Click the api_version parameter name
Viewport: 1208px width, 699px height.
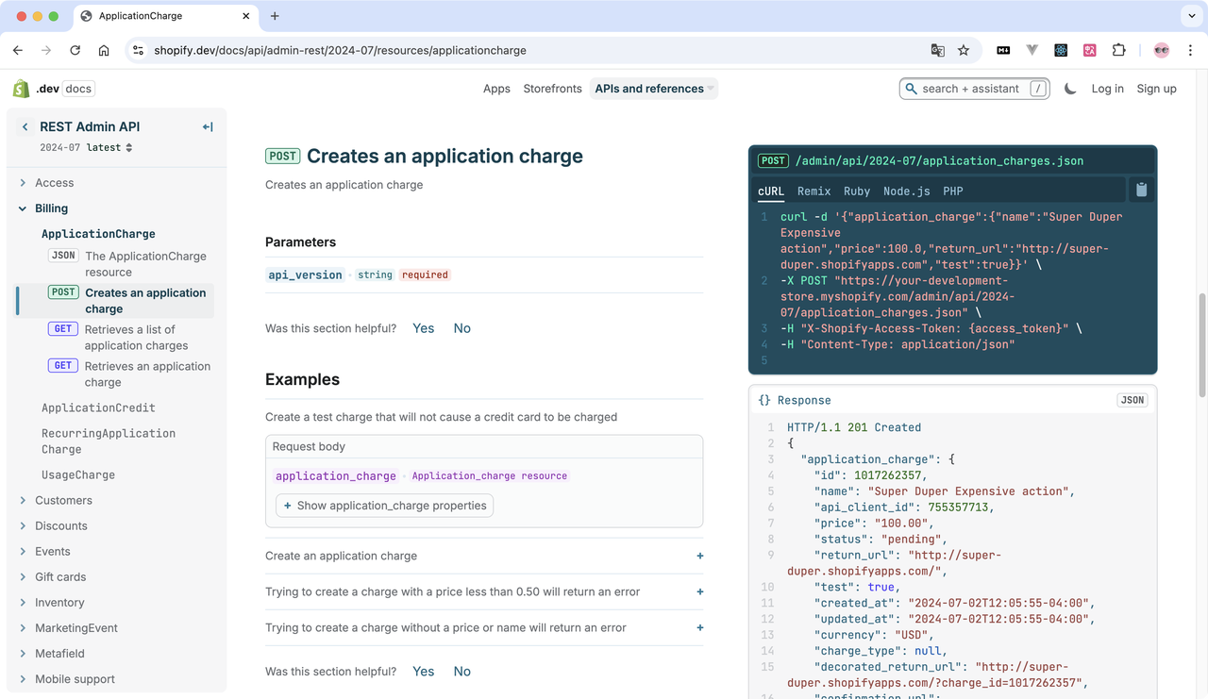tap(305, 275)
